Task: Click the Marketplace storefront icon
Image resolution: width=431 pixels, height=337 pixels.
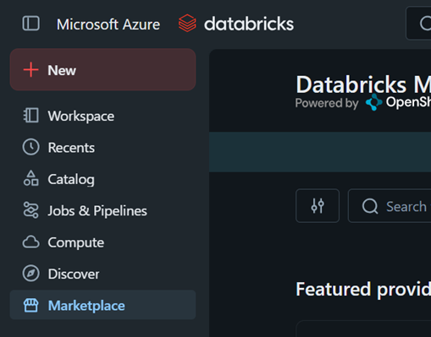Action: (30, 305)
